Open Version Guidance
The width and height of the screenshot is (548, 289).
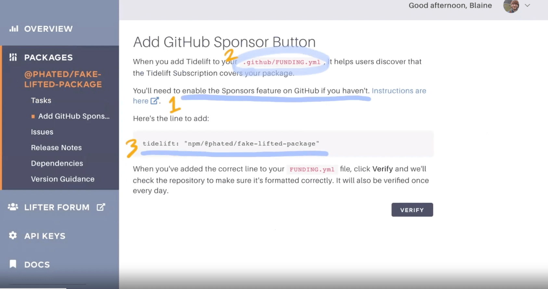pos(63,179)
